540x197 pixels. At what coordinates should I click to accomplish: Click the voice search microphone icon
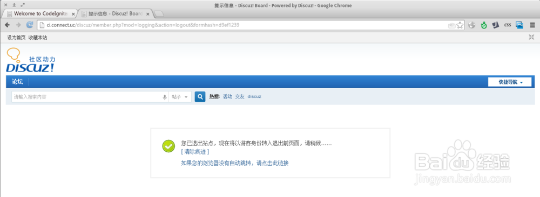165,97
